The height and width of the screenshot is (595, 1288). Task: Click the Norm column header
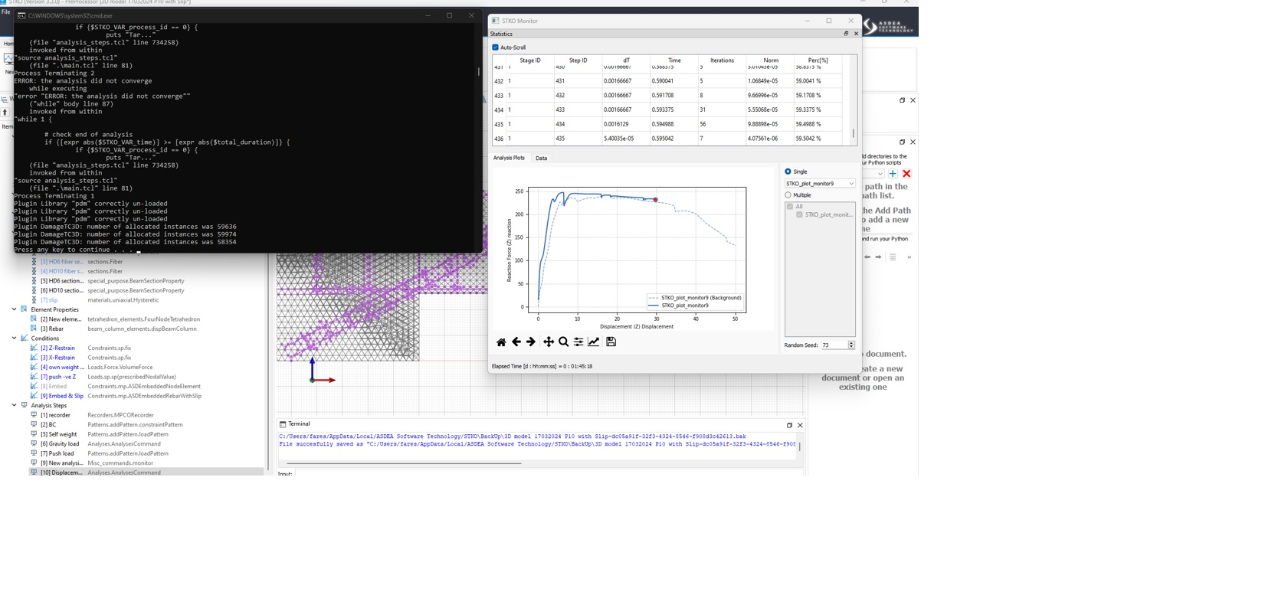[771, 60]
